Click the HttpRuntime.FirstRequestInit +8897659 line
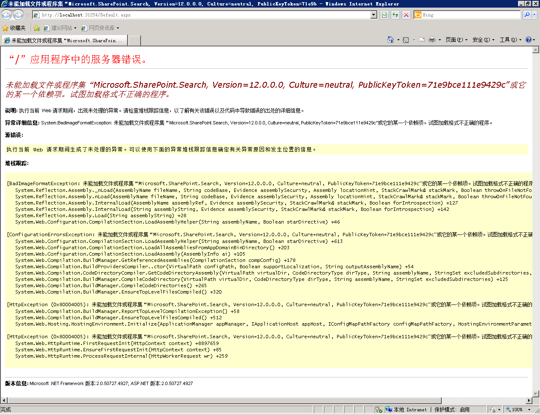Screen dimensions: 540x415 [117, 343]
